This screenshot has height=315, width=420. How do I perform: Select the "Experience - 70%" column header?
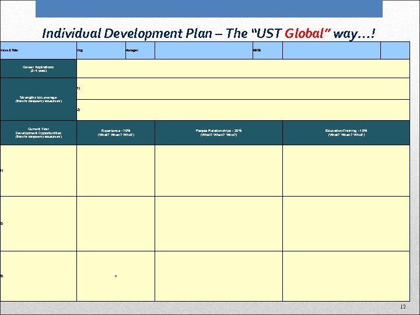(116, 132)
